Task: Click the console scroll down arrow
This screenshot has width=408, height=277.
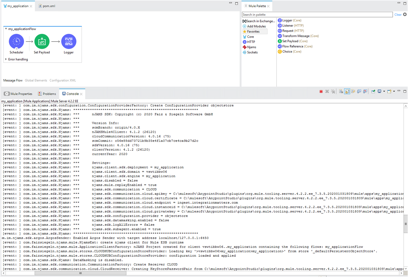Action: click(405, 269)
